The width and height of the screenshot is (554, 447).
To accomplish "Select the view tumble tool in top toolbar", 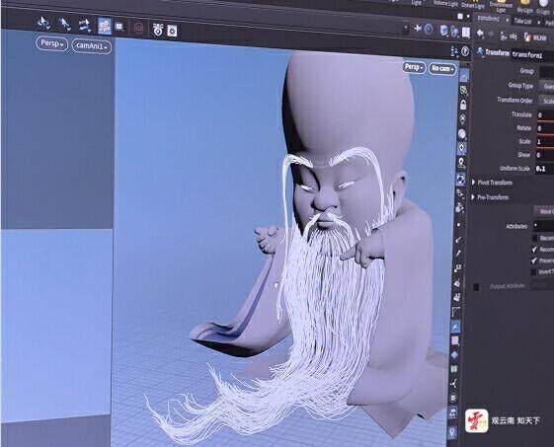I will [43, 23].
